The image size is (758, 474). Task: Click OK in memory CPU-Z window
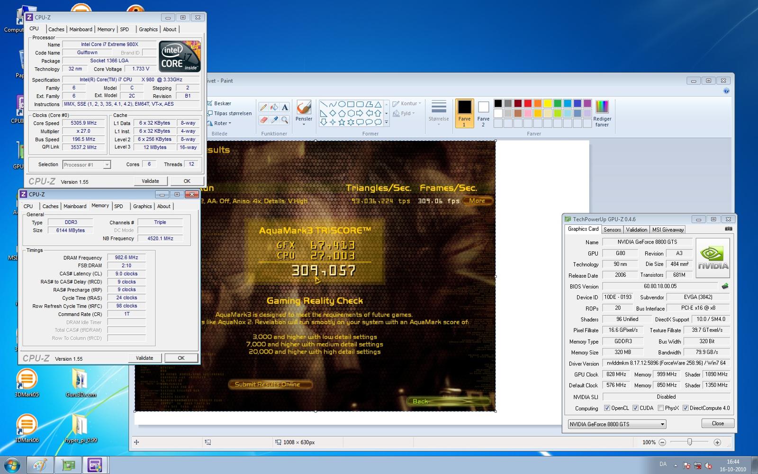point(181,358)
